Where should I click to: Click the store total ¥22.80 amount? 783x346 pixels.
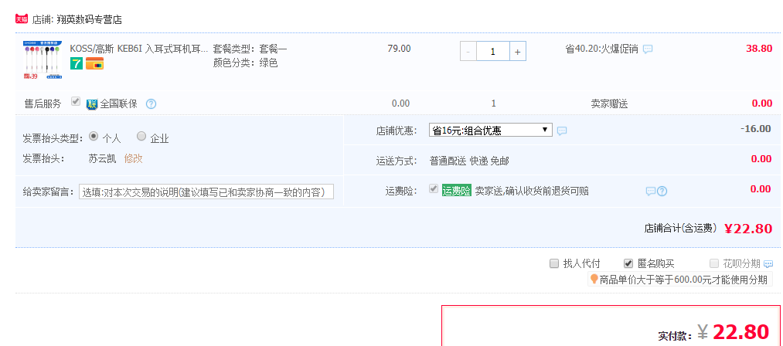748,229
